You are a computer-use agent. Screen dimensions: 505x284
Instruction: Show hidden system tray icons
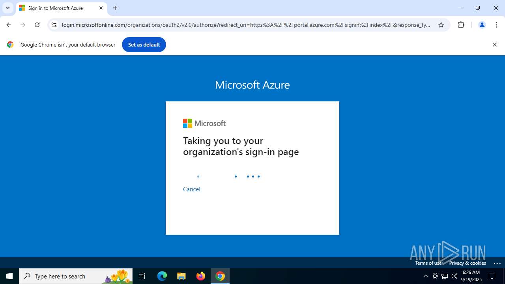[425, 276]
